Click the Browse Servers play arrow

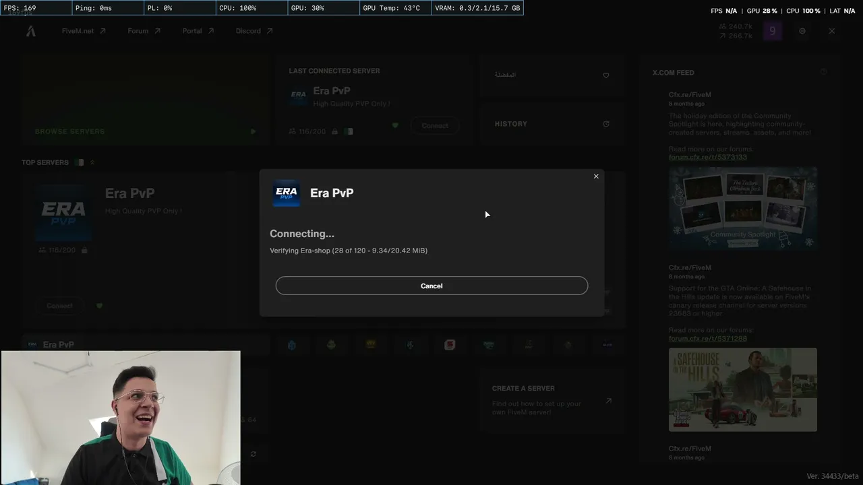(x=253, y=131)
